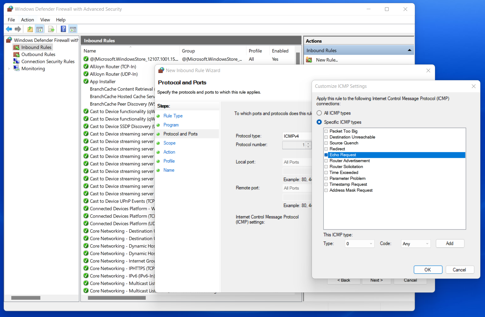Click green check icon beside App Installer

(x=86, y=82)
